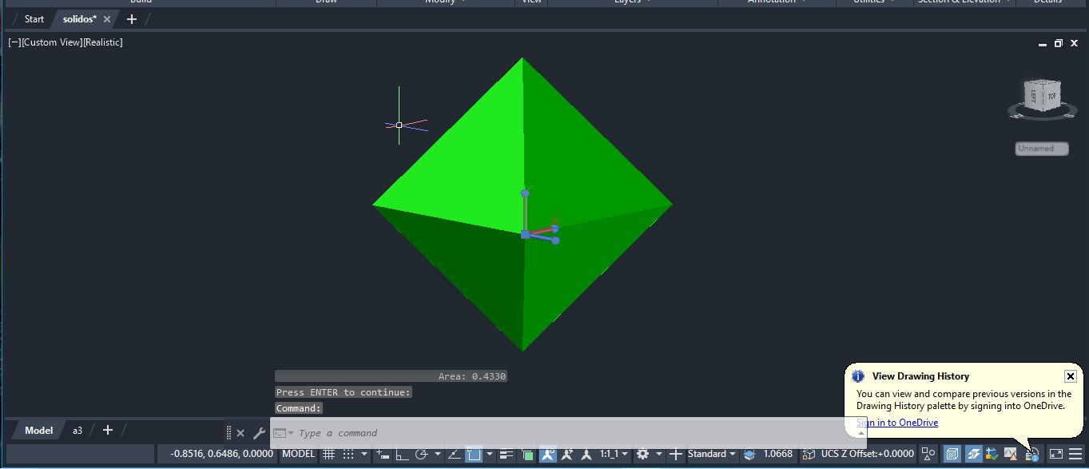Open the [Custom View] view menu

click(x=52, y=42)
